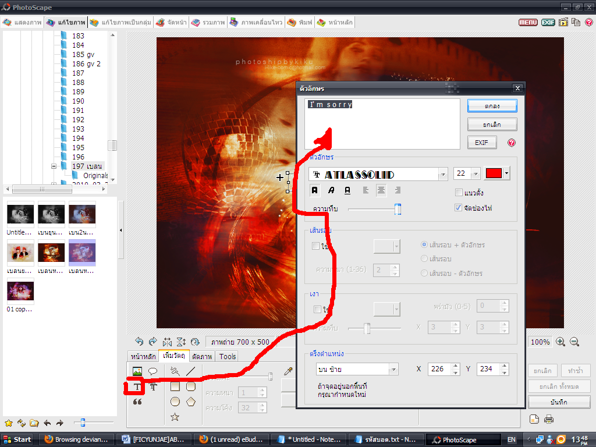Image resolution: width=596 pixels, height=447 pixels.
Task: Select the circle shape tool
Action: coord(175,402)
